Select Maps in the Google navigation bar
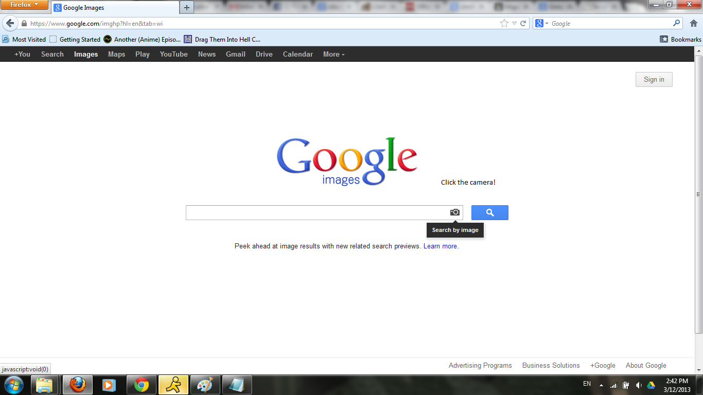 (x=116, y=55)
